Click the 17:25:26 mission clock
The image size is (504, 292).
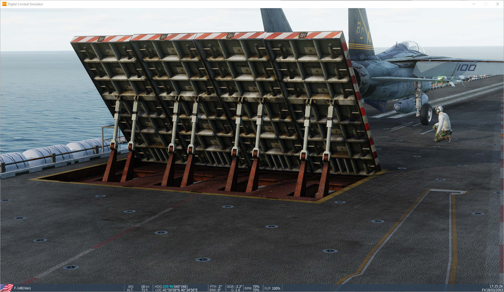(496, 286)
